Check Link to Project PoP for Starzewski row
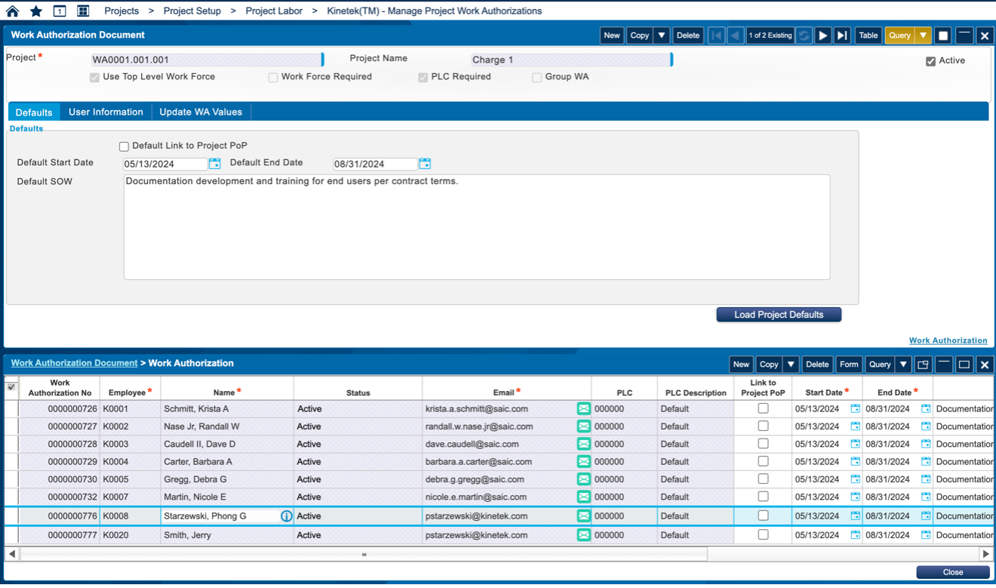The height and width of the screenshot is (588, 996). point(763,516)
